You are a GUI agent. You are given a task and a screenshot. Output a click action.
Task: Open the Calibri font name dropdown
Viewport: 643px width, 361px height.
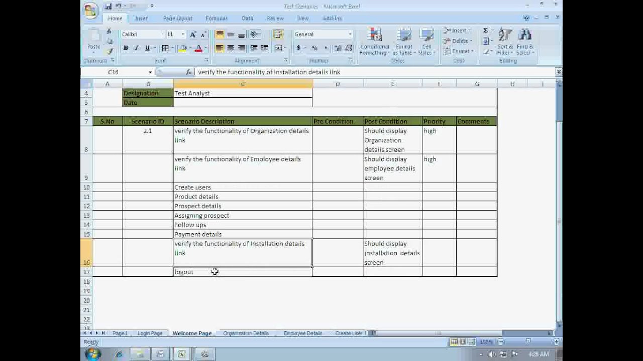(x=162, y=35)
